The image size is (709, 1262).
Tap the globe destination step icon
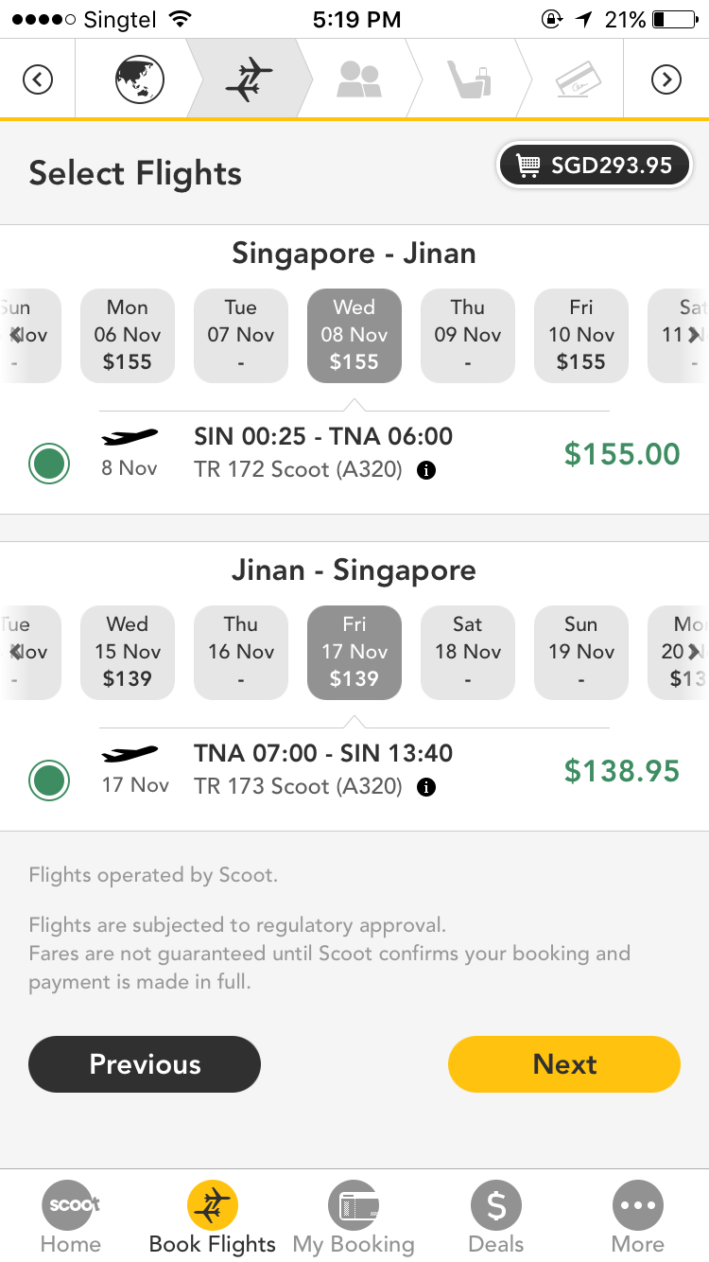[139, 79]
